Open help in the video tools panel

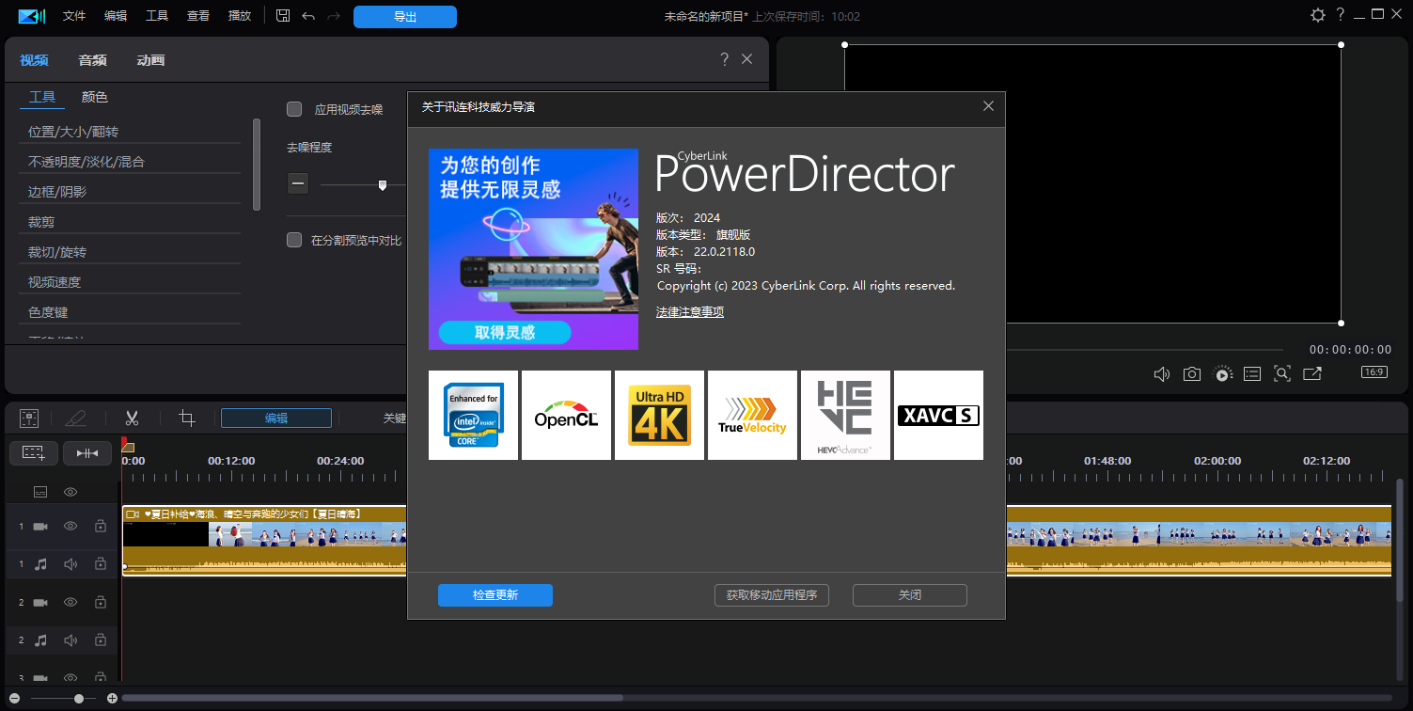pyautogui.click(x=724, y=59)
